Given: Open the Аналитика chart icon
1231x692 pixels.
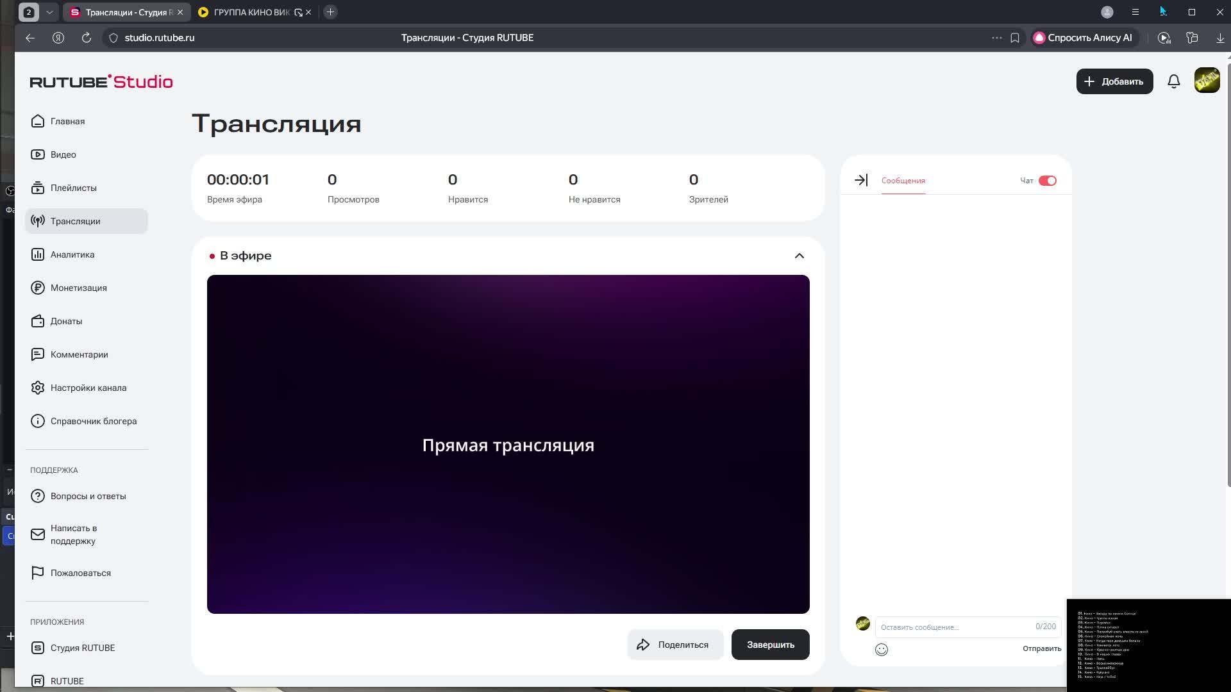Looking at the screenshot, I should 38,254.
